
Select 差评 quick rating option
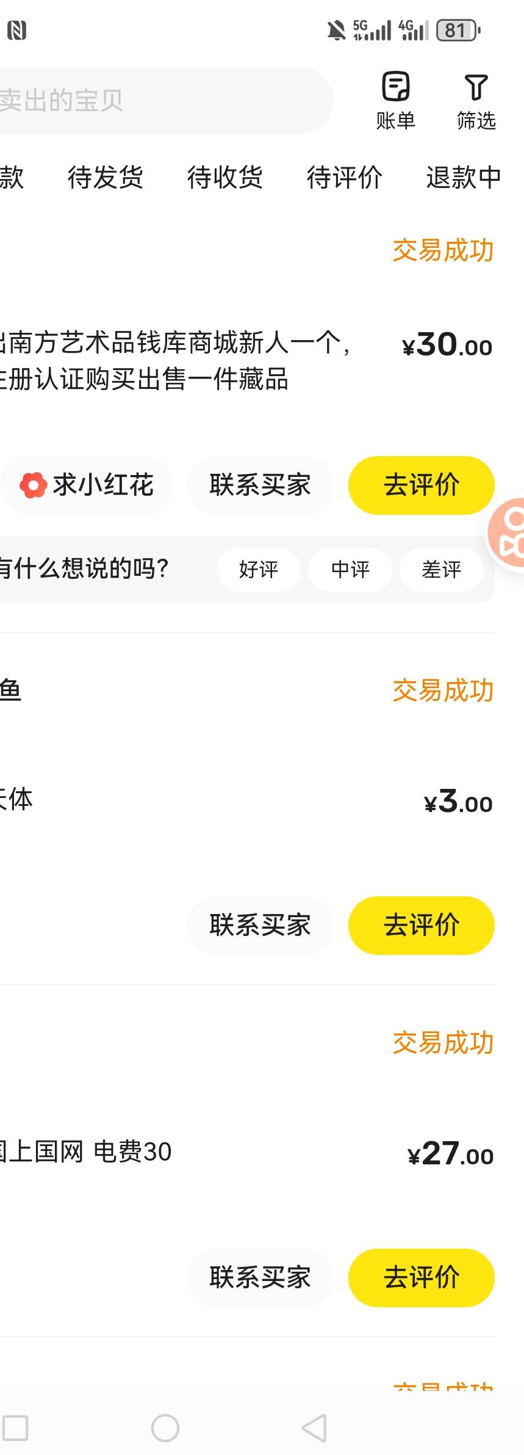tap(441, 570)
